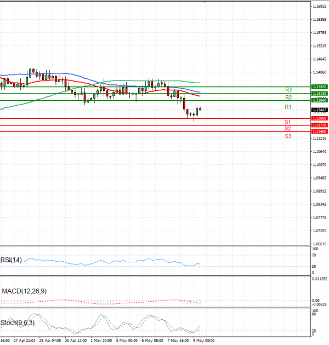Click the RSI(14) indicator title
The image size is (329, 345).
click(12, 260)
